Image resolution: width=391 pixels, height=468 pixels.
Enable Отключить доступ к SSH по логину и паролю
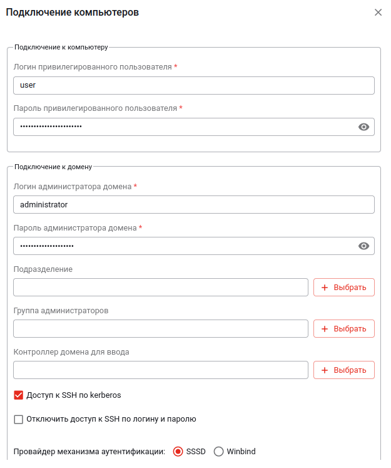[x=18, y=419]
